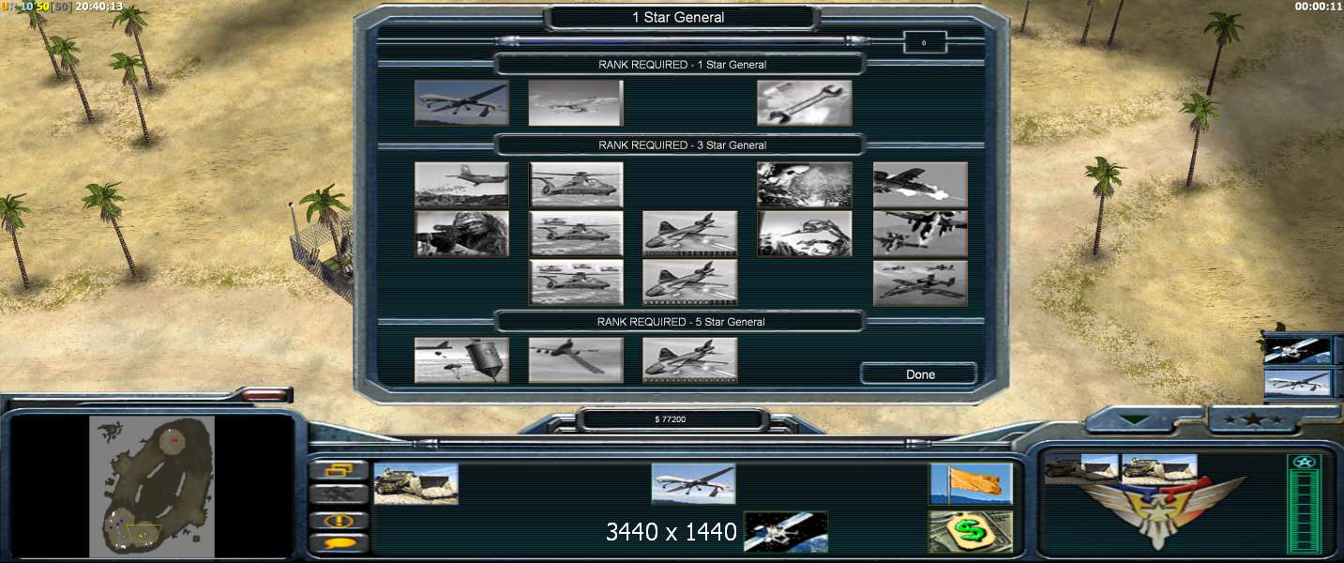Select the Paradrop plane dropping troops icon
Image resolution: width=1344 pixels, height=563 pixels.
pyautogui.click(x=461, y=184)
